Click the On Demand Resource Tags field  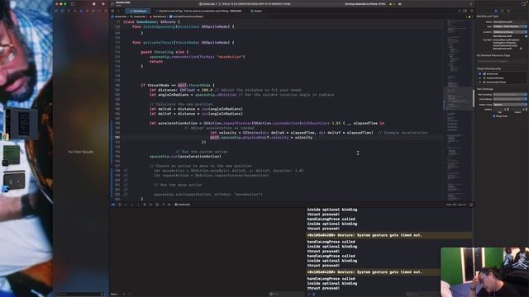[x=502, y=61]
